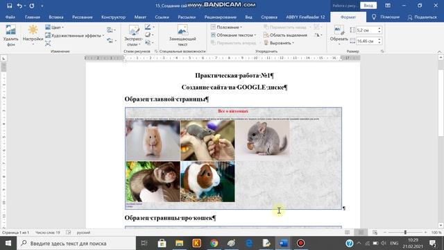The width and height of the screenshot is (444, 250).
Task: Click the Помощник tell-me box
Action: click(x=386, y=17)
